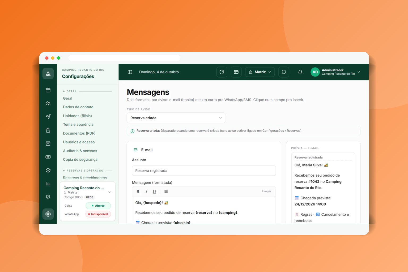
Task: Open Unidades (filiais) settings
Action: coord(77,116)
